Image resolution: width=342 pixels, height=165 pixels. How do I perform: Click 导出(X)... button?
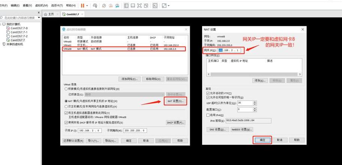(111, 141)
